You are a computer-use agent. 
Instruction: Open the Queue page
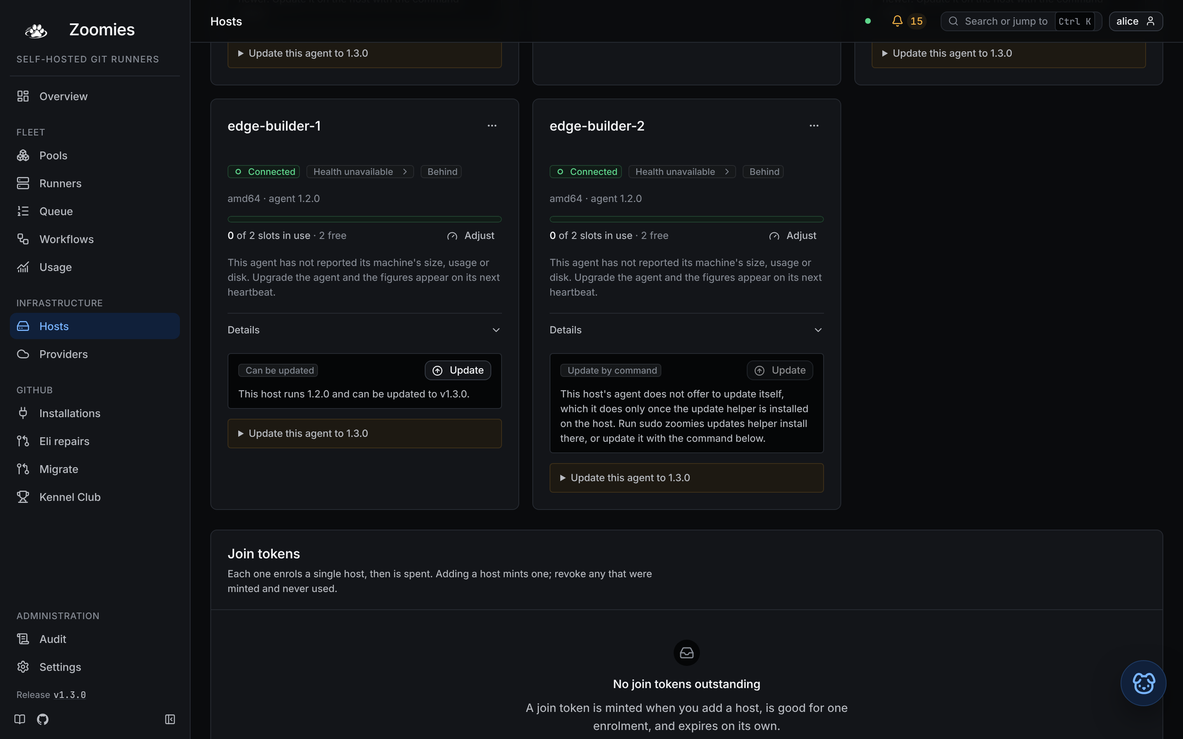[95, 211]
